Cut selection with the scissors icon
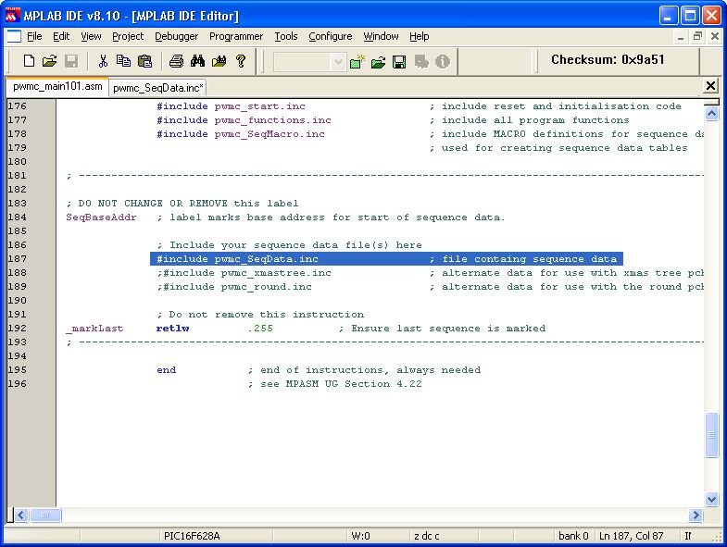 point(103,61)
